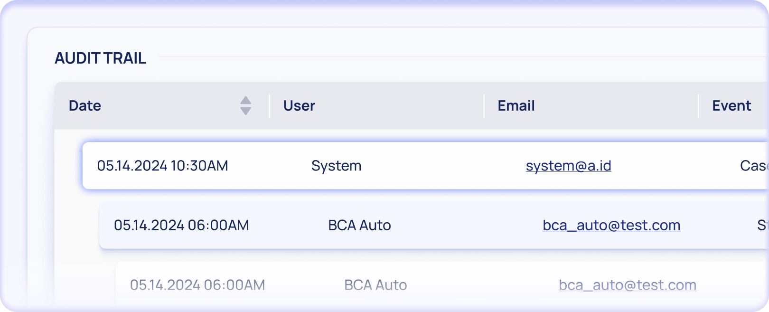
Task: Sort Date column ascending with up arrow
Action: (x=245, y=100)
